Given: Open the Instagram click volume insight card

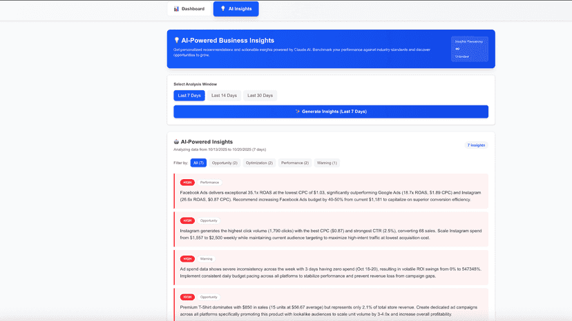Looking at the screenshot, I should 331,229.
